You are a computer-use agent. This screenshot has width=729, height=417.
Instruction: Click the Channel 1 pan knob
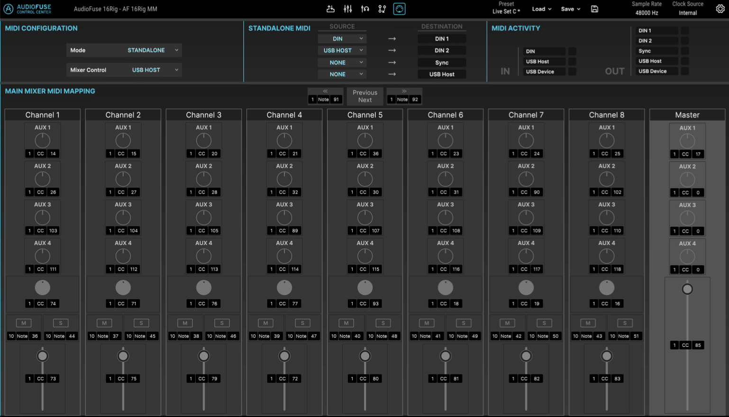43,288
